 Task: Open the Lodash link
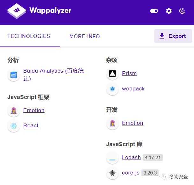tap(131, 157)
